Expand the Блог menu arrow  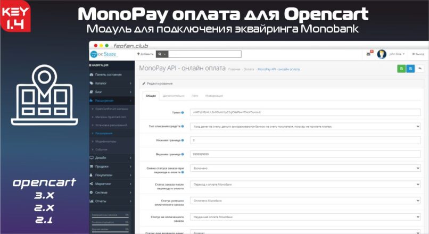tap(130, 92)
